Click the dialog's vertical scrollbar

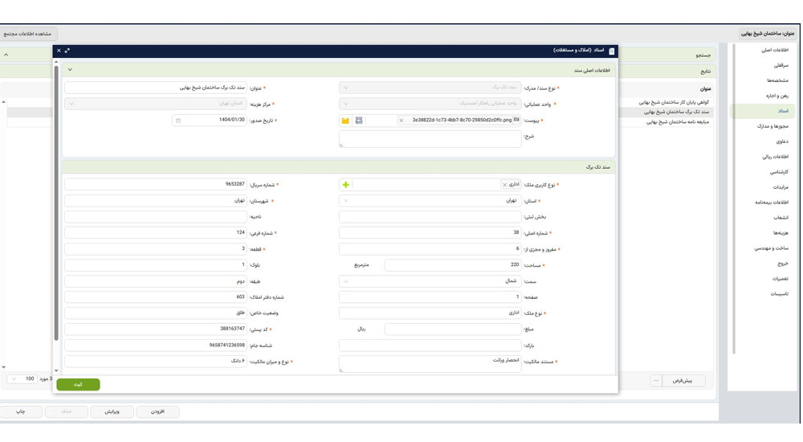pyautogui.click(x=56, y=201)
